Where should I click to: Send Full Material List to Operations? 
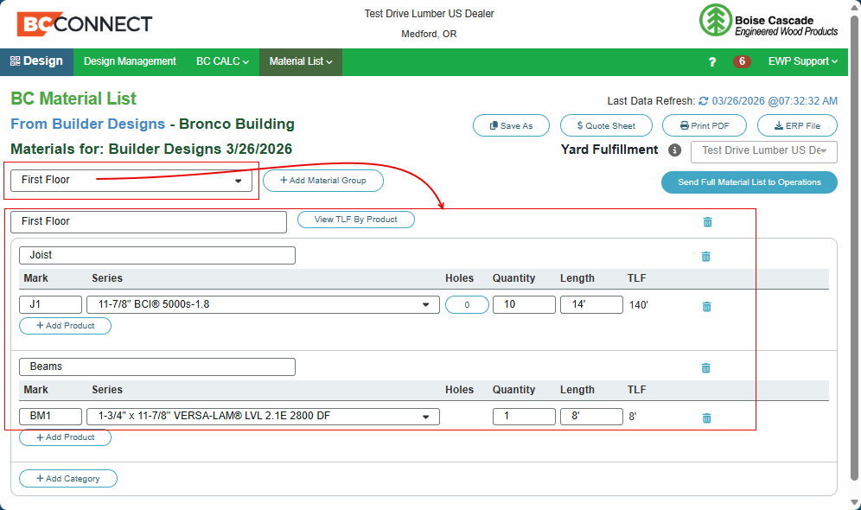click(x=749, y=182)
